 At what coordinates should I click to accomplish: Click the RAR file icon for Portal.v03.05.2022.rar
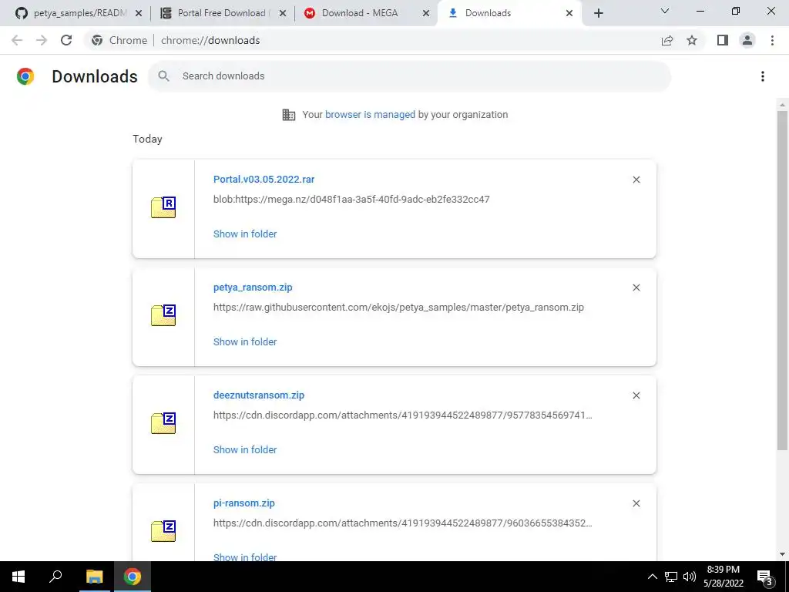(163, 207)
